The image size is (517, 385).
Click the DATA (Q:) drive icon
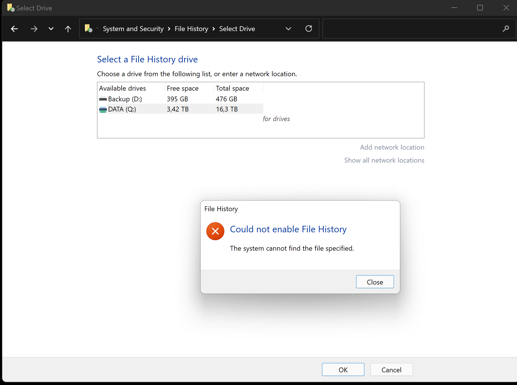103,110
